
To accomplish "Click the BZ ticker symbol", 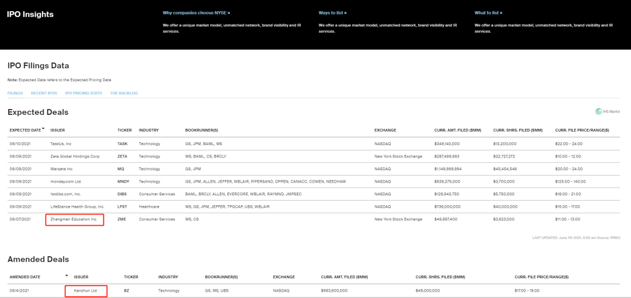I will click(x=127, y=290).
